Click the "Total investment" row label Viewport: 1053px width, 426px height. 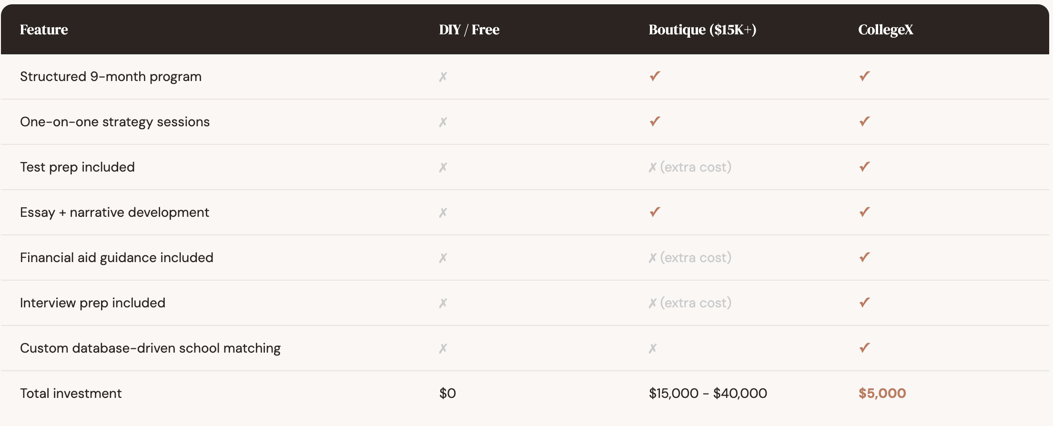71,393
